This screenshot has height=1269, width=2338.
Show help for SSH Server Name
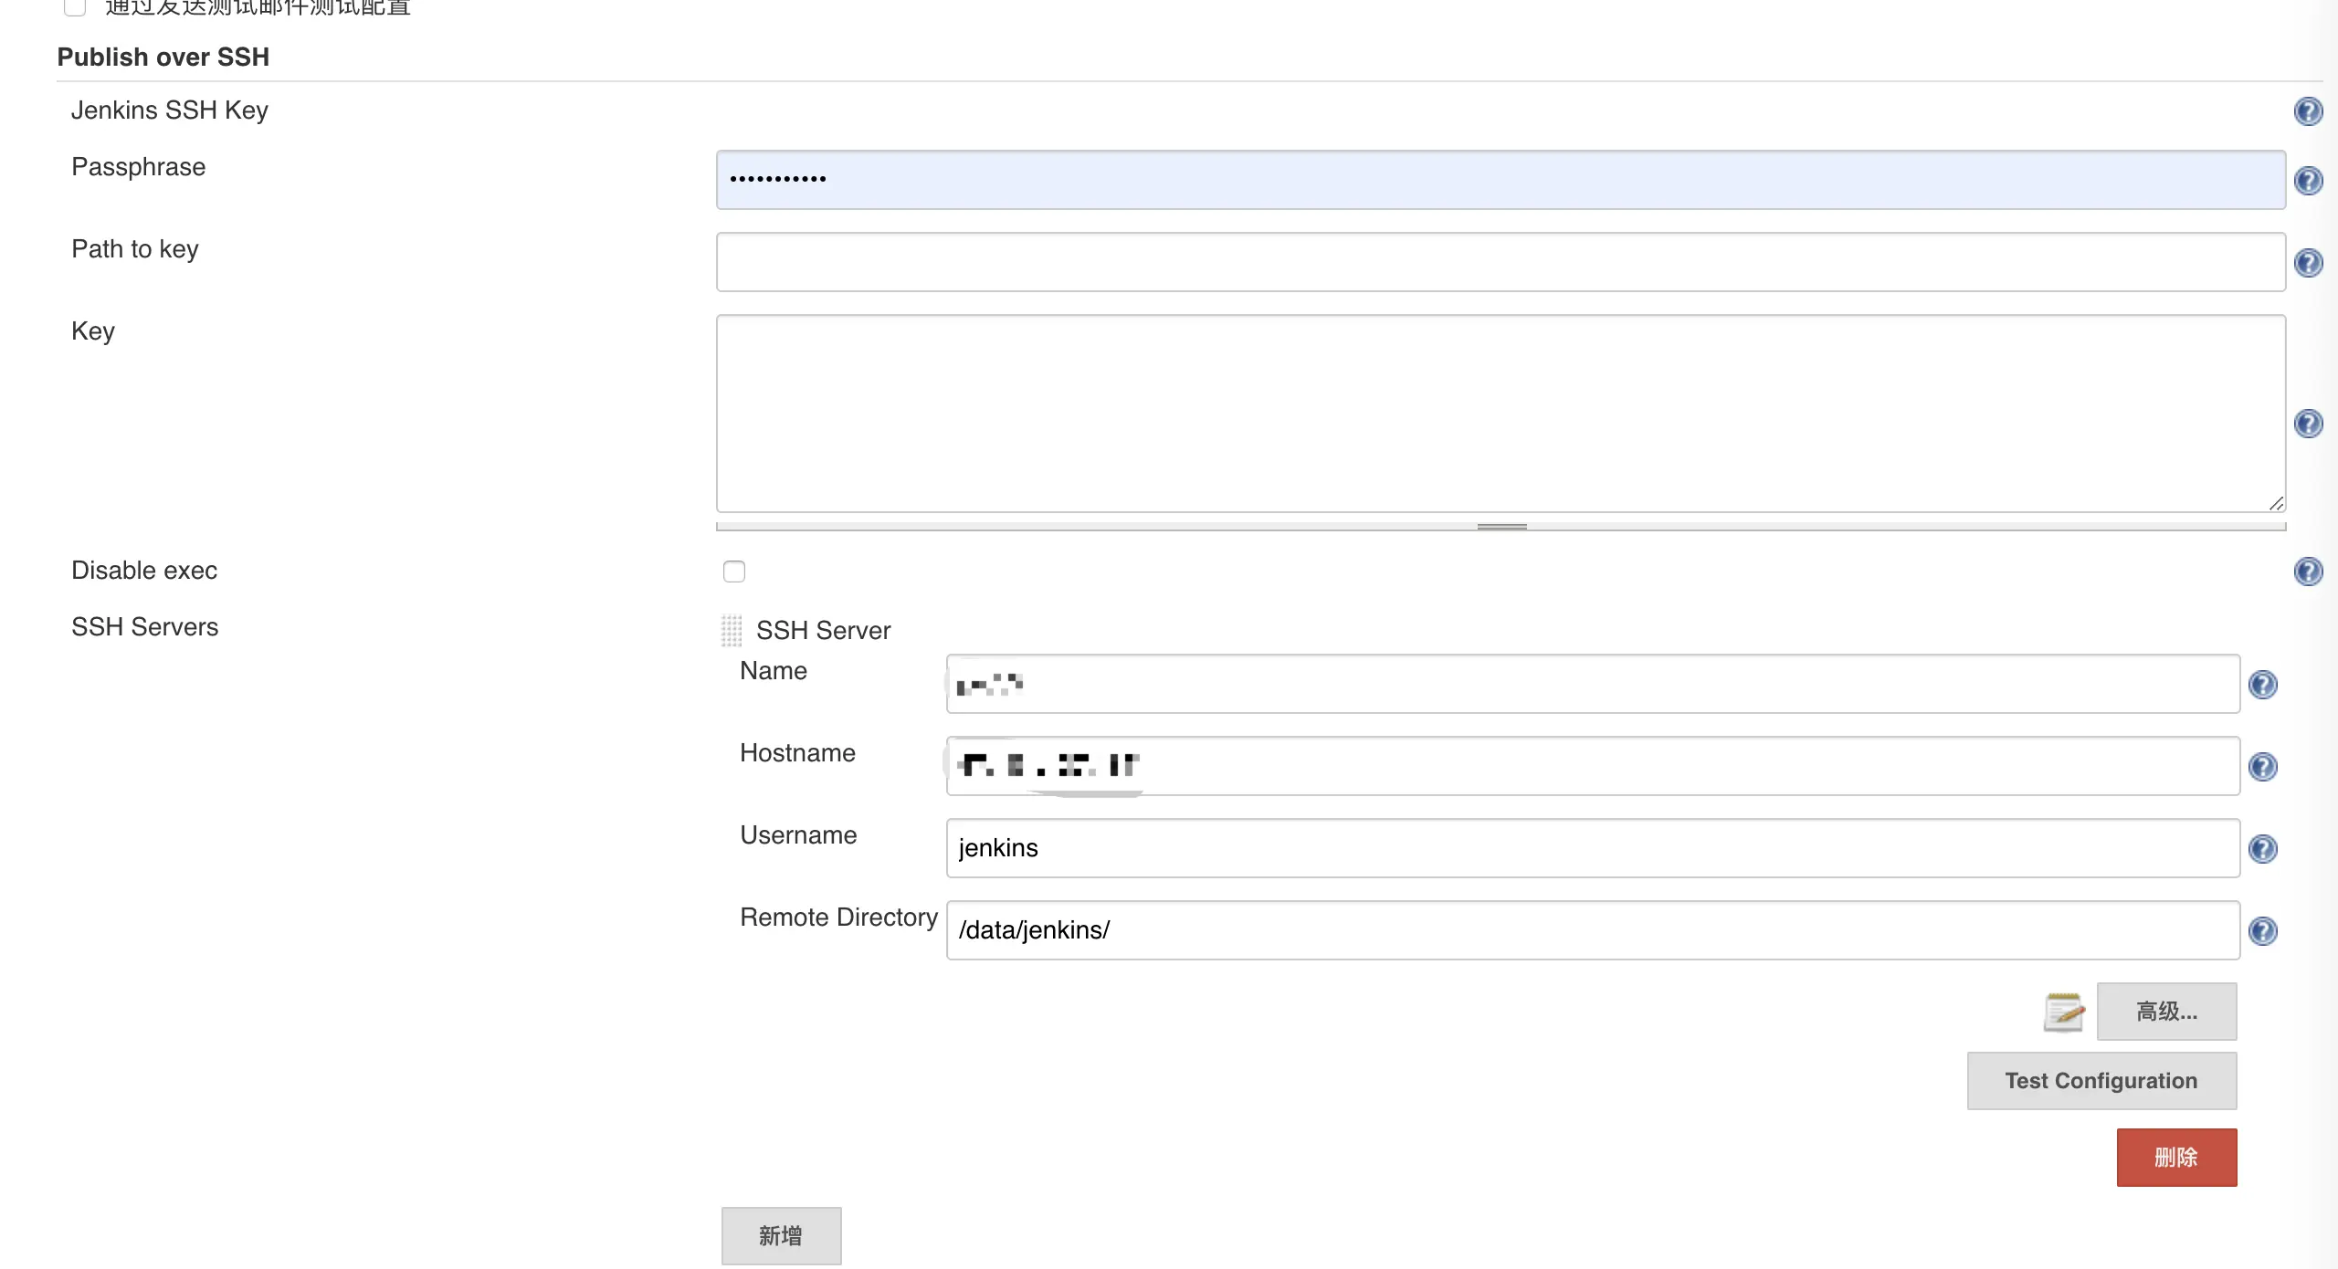[x=2262, y=685]
